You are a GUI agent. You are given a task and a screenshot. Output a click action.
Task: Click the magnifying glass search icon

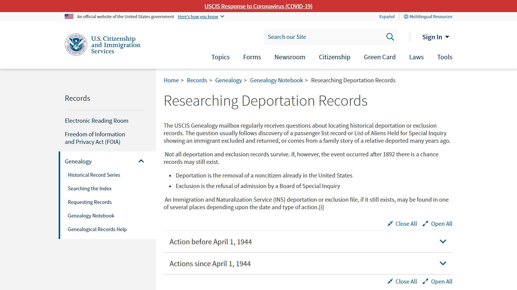[x=390, y=37]
